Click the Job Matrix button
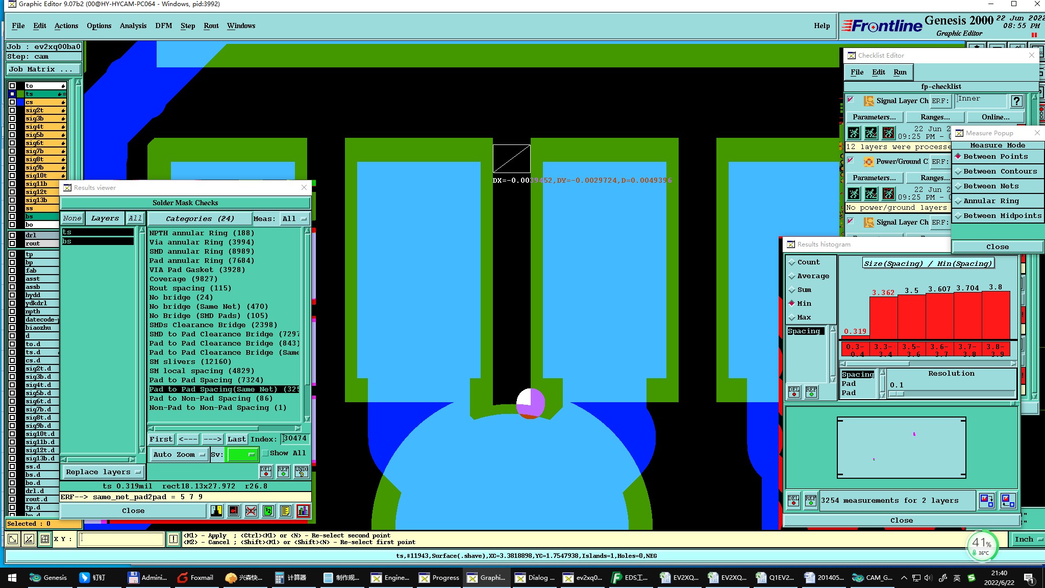Viewport: 1045px width, 588px height. coord(44,69)
